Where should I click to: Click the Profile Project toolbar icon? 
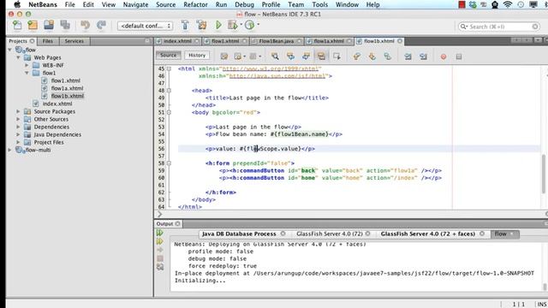(249, 25)
